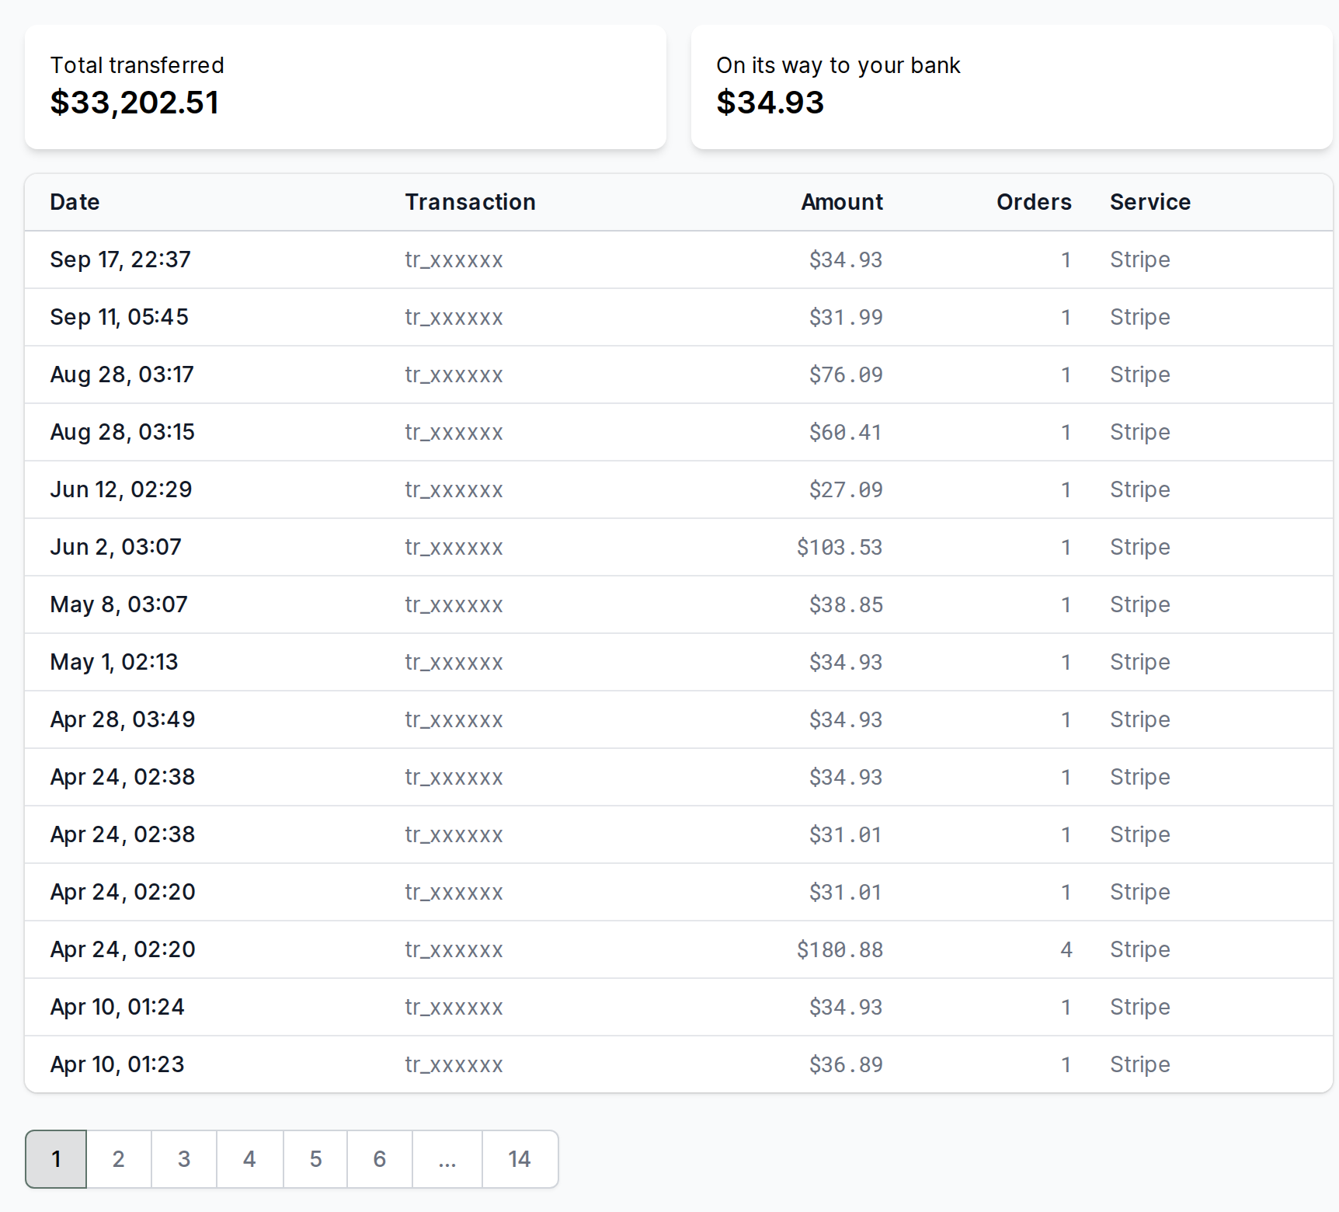Click transaction ID in the Apr 28 row
The height and width of the screenshot is (1212, 1339).
click(454, 719)
